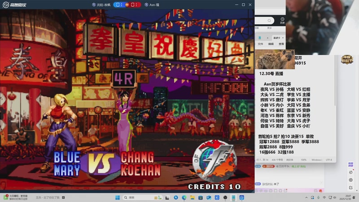The width and height of the screenshot is (359, 202).
Task: Click the game platform logo at top-left
Action: (x=14, y=4)
